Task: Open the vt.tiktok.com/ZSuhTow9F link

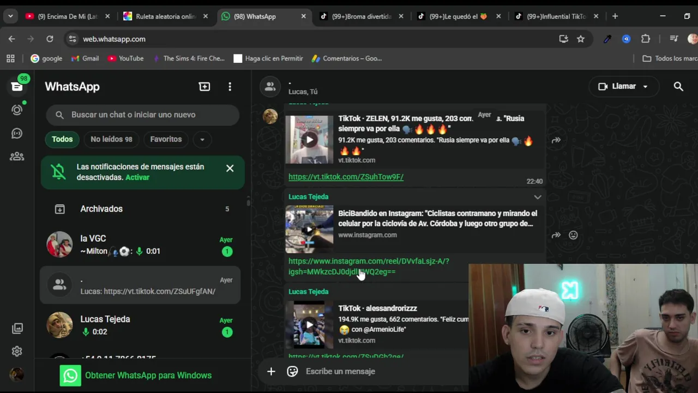Action: [x=346, y=177]
